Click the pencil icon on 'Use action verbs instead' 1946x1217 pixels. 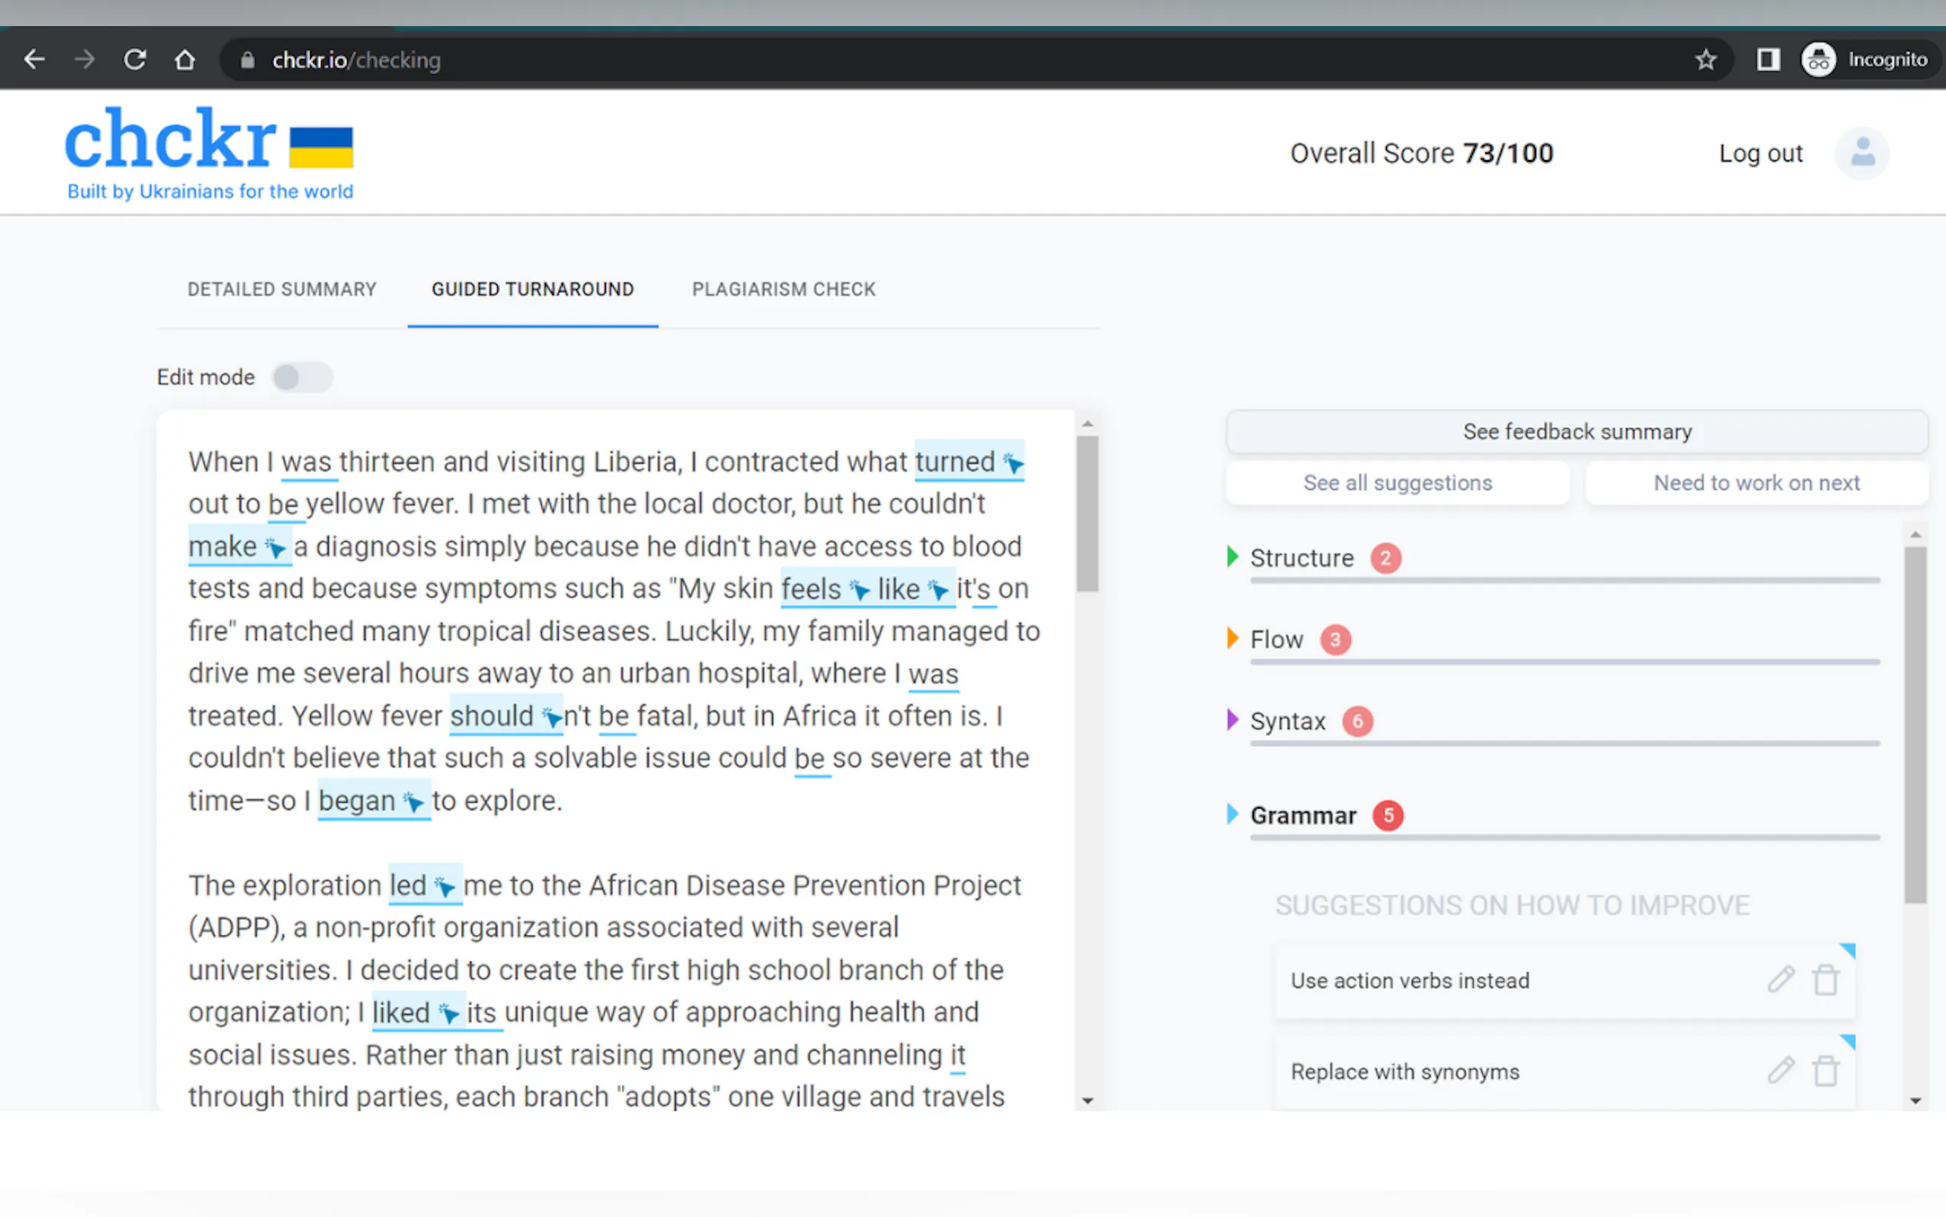(1781, 979)
